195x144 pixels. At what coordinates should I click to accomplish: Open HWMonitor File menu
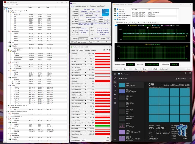point(5,5)
